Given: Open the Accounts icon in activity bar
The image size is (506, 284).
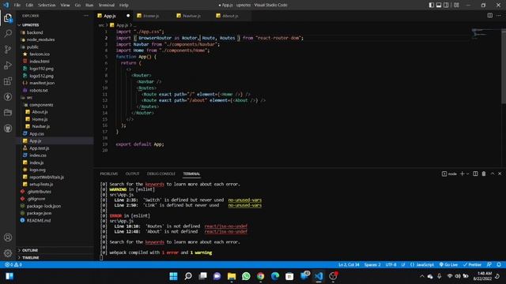Looking at the screenshot, I should (x=8, y=237).
